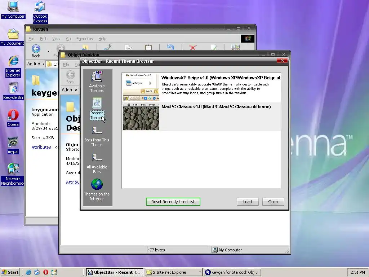Screen dimensions: 369x277
Task: Click Attributes link in keygen window
Action: click(41, 147)
